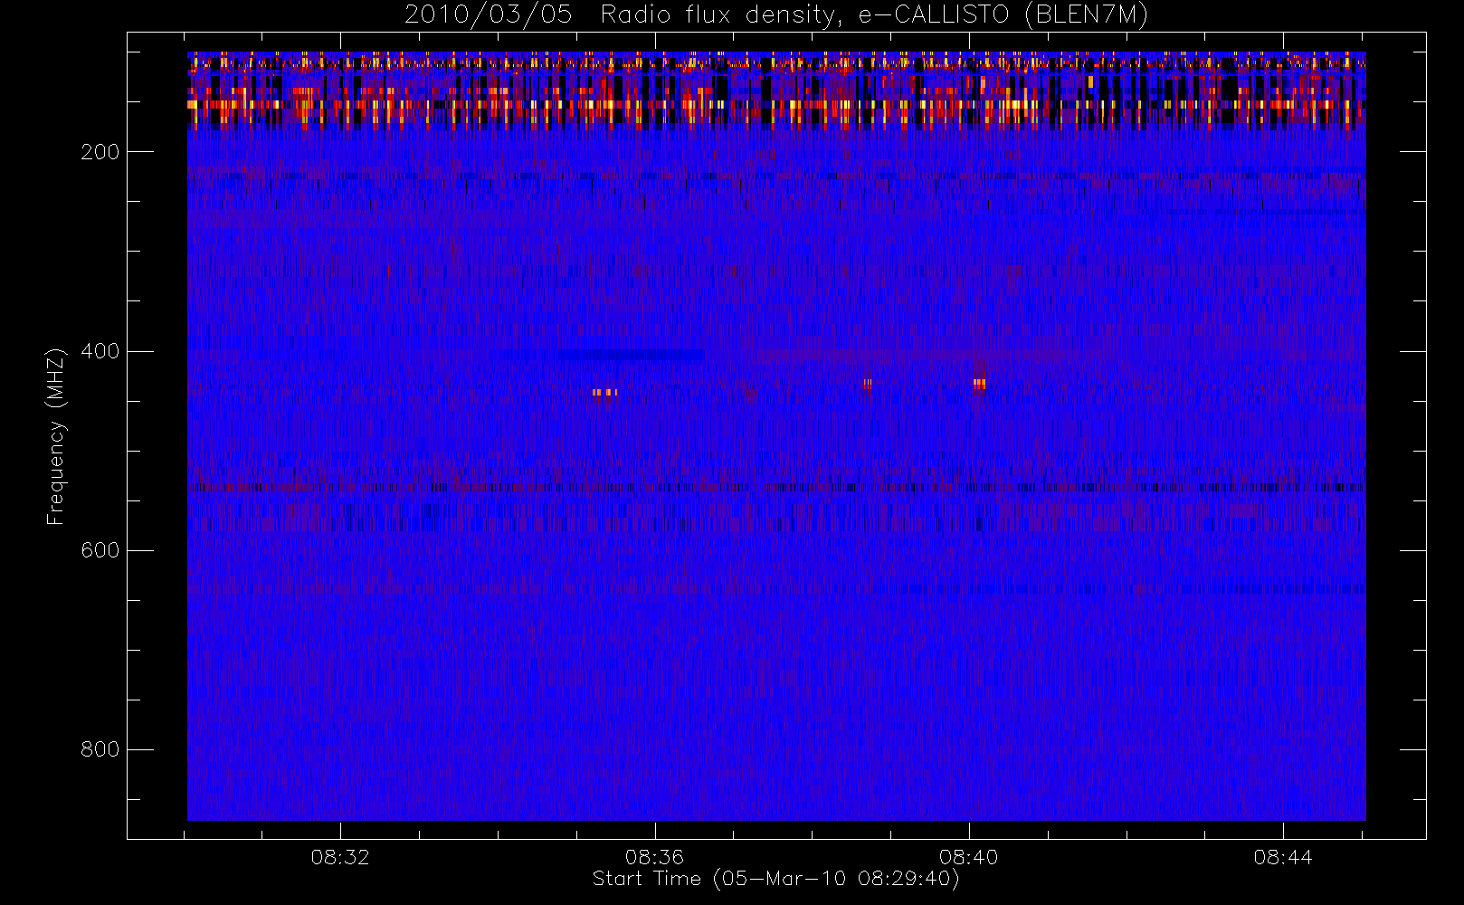This screenshot has height=905, width=1464.
Task: Click the "800" frequency tick label
Action: 100,749
